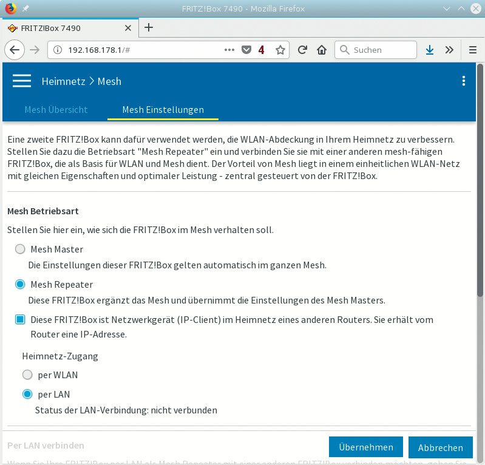Show site information for 192.168.178.1
485x465 pixels.
pyautogui.click(x=58, y=50)
